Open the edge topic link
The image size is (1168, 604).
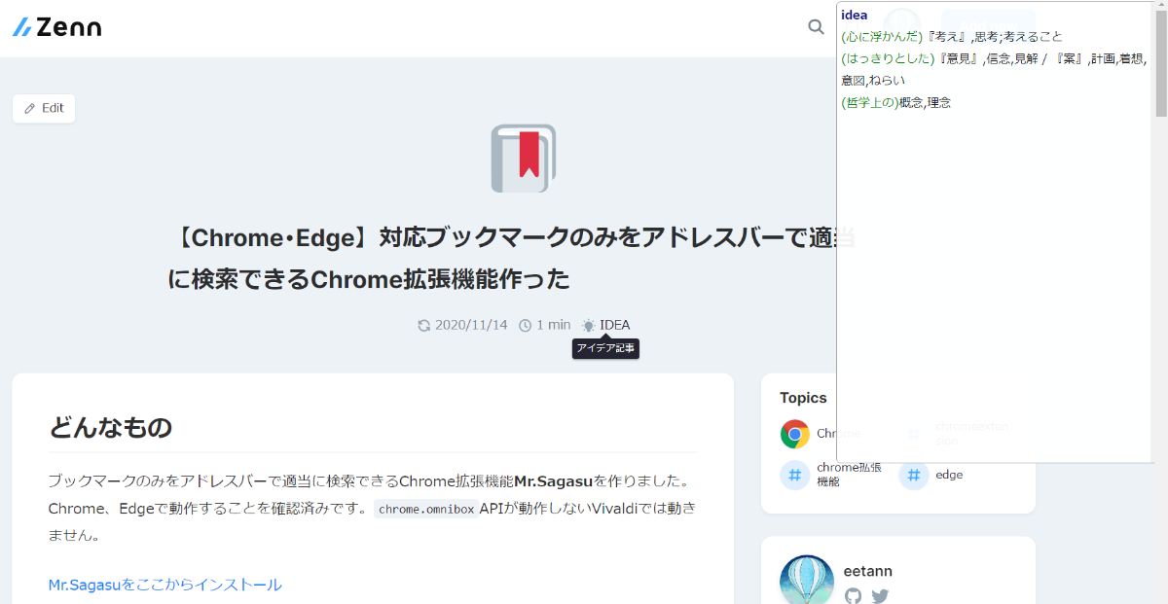tap(949, 475)
